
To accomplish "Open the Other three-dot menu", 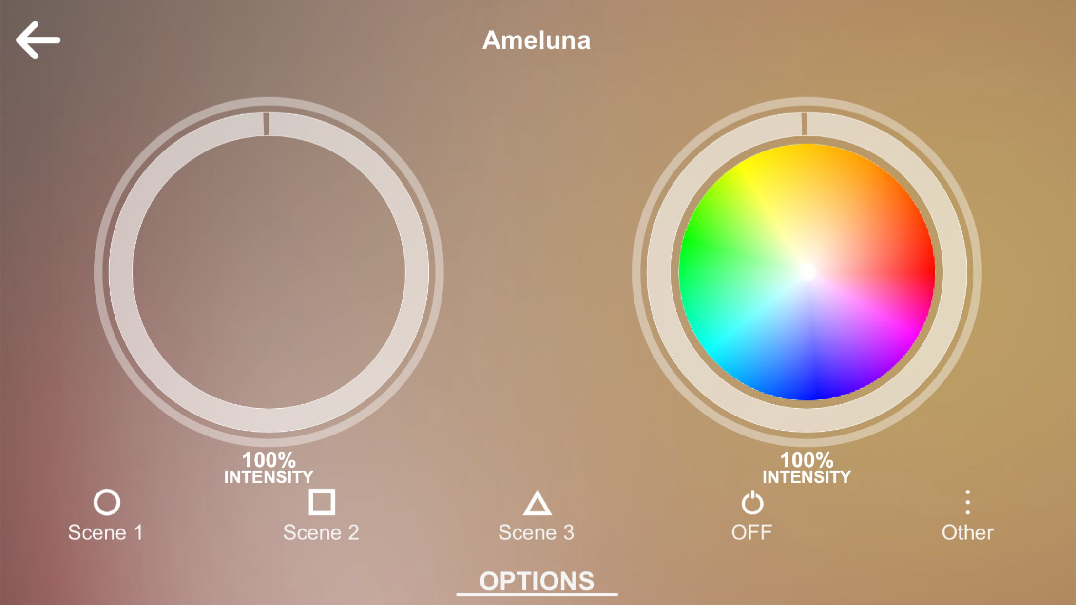I will (967, 503).
